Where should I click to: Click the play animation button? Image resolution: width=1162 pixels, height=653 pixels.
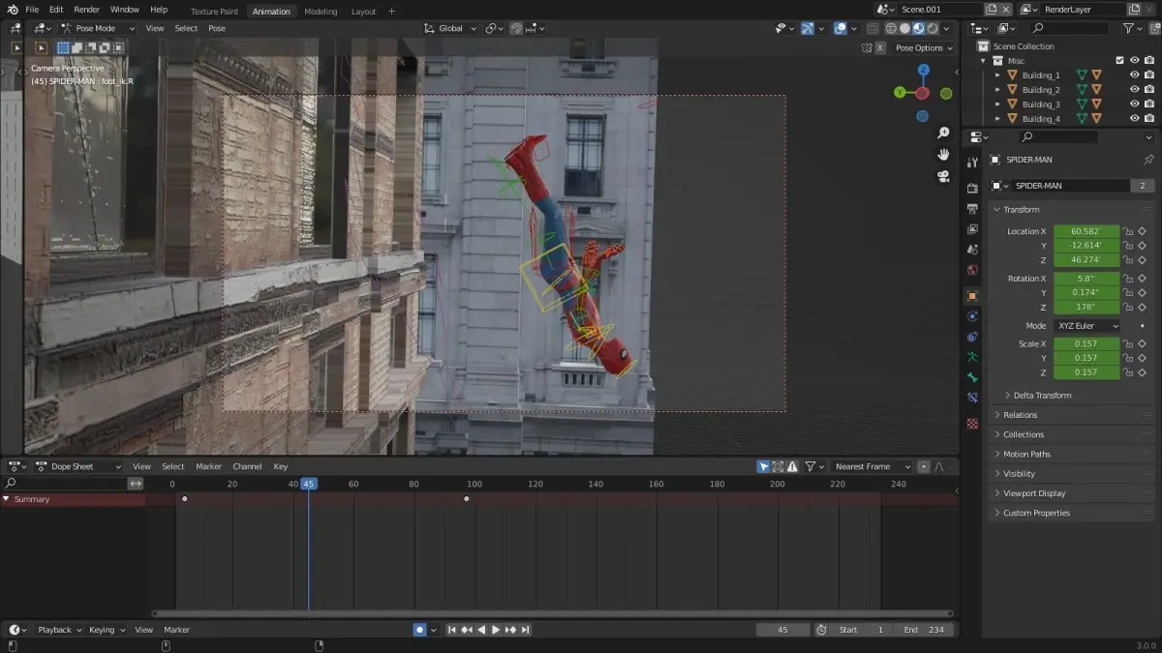point(496,630)
